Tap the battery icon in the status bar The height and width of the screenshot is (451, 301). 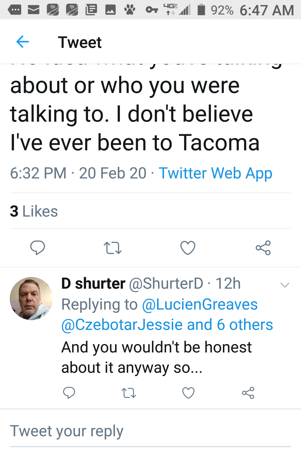click(201, 10)
